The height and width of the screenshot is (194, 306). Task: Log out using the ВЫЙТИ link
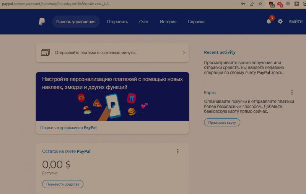[x=296, y=22]
